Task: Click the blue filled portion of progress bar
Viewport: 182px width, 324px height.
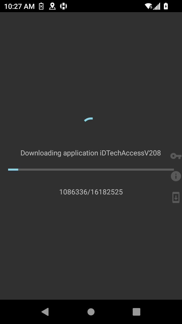Action: (x=13, y=170)
